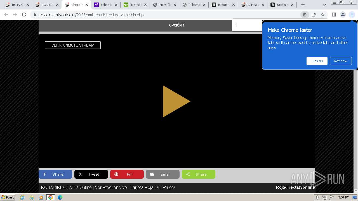Open File Explorer from the taskbar
Image resolution: width=358 pixels, height=201 pixels.
pos(32,197)
